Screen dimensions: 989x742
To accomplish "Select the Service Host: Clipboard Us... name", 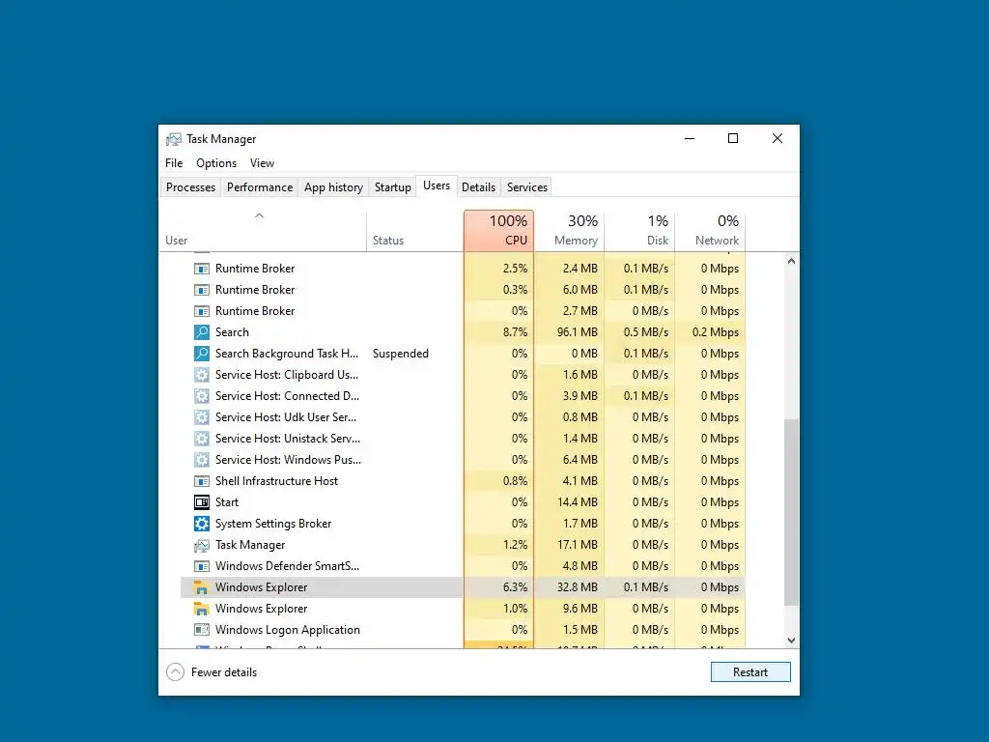I will pos(287,375).
